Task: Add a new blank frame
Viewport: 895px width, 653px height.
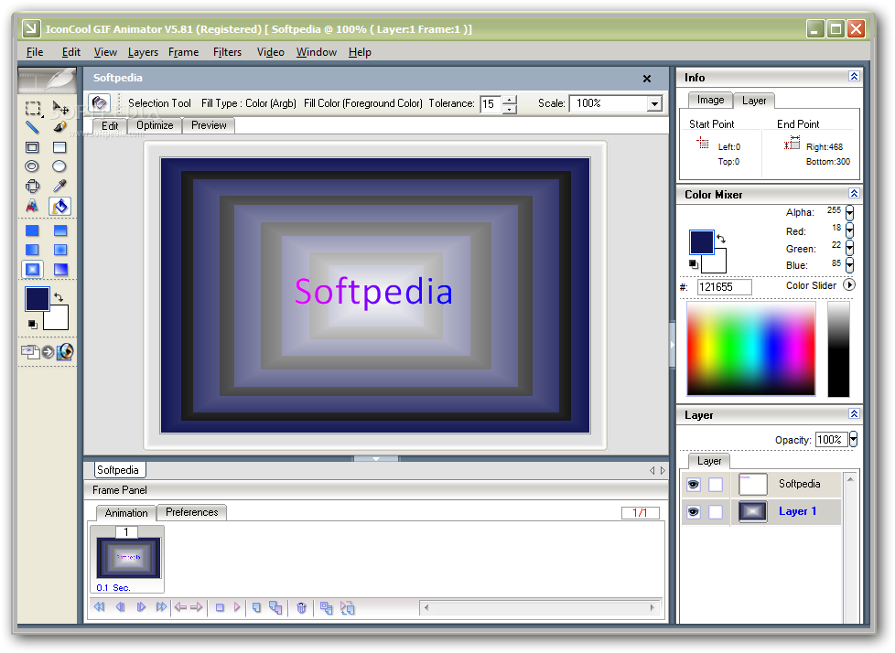Action: coord(257,607)
